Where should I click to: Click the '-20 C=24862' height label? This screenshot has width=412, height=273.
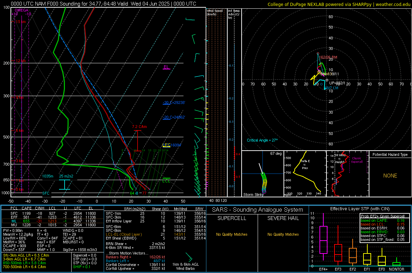pos(174,117)
